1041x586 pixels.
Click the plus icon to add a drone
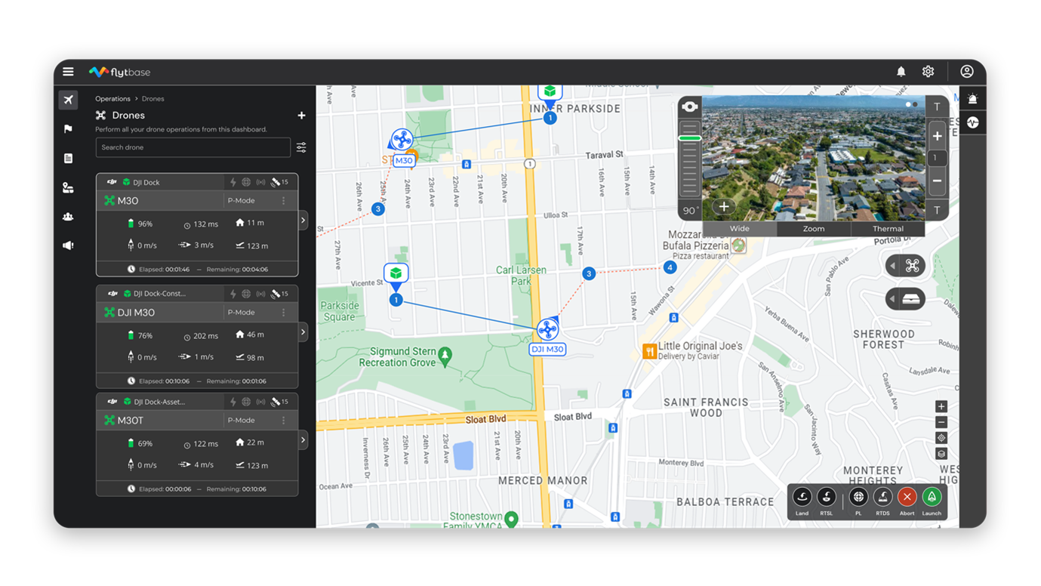click(301, 116)
